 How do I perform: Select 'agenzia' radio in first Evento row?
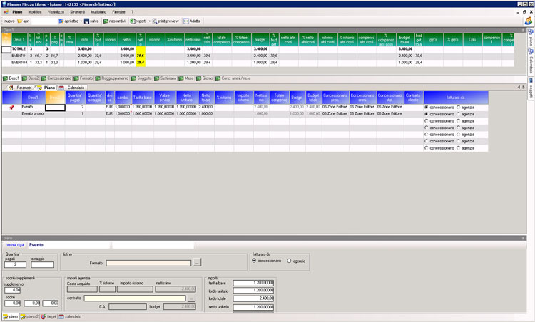[458, 107]
